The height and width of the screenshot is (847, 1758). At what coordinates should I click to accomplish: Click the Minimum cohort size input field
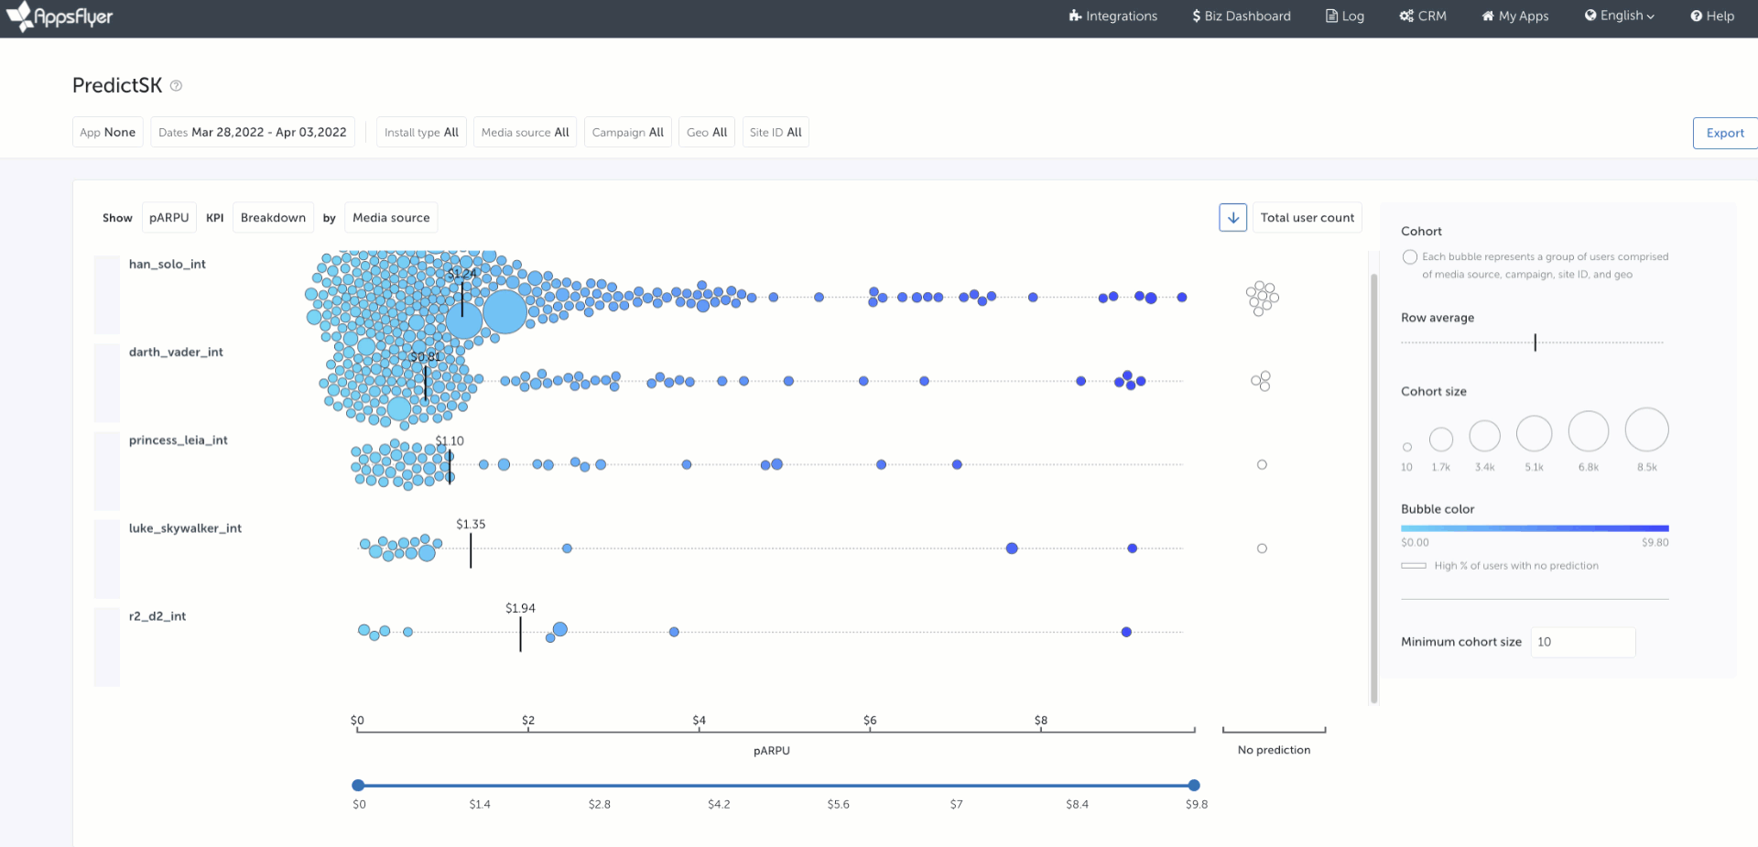(1582, 642)
